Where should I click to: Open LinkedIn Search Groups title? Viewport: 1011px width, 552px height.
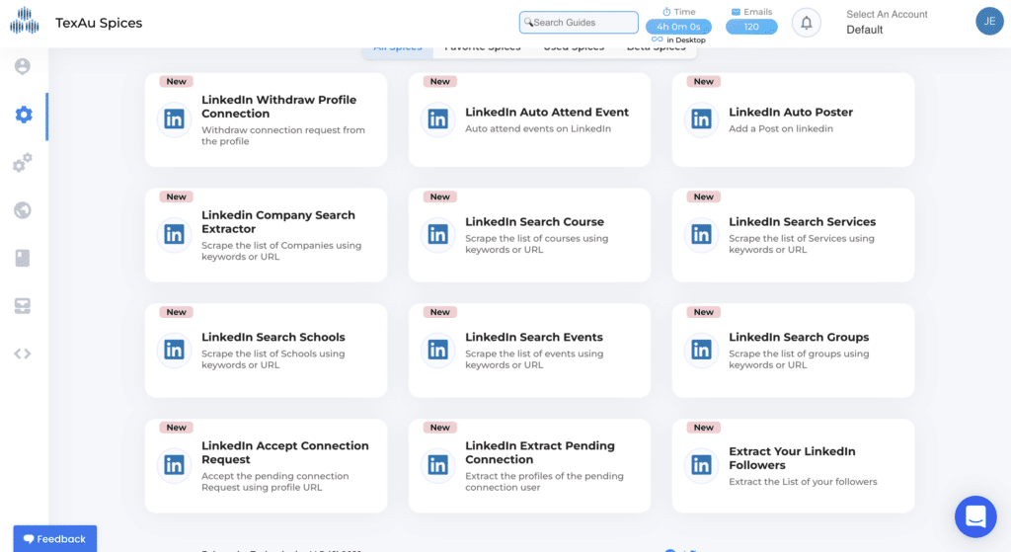799,337
